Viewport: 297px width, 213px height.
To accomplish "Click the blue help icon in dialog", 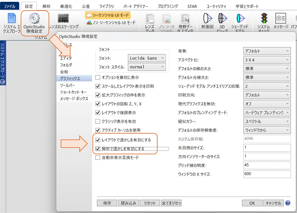I will tap(287, 203).
